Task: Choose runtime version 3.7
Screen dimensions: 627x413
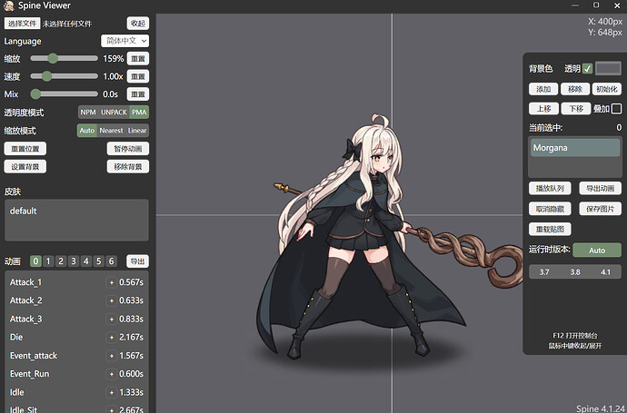Action: click(x=544, y=272)
